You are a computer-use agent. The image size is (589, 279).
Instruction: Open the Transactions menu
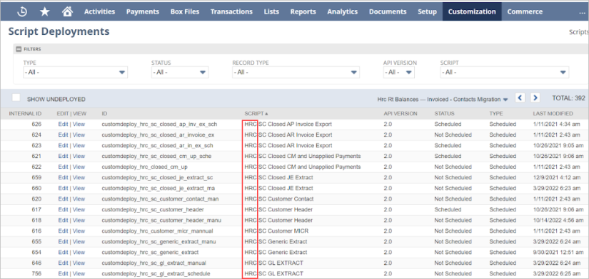231,11
